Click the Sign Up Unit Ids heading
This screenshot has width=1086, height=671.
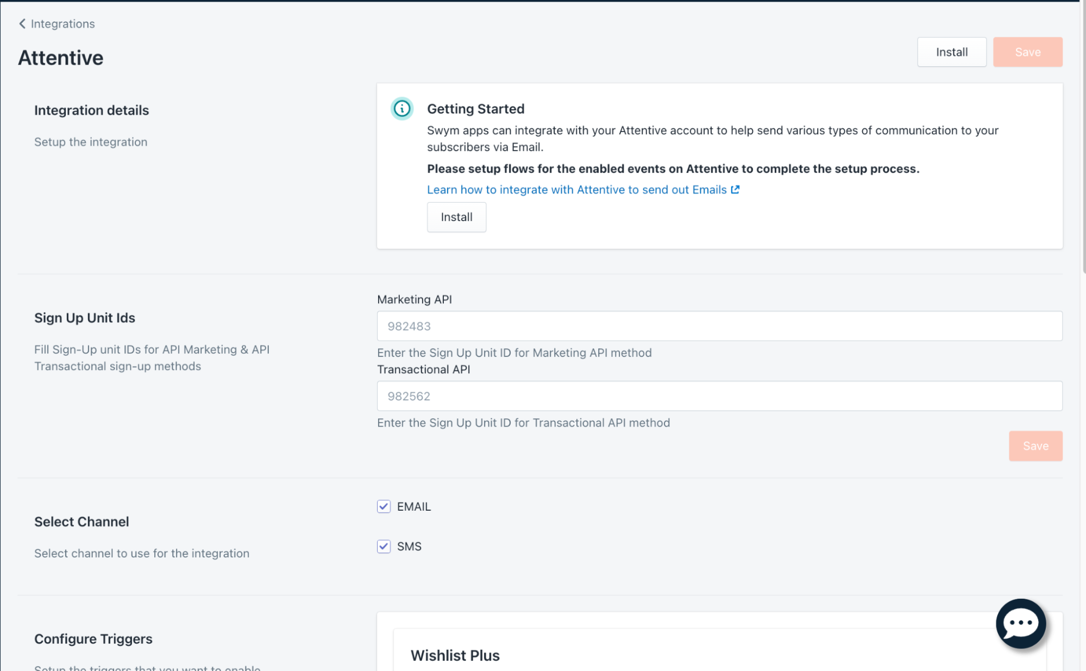tap(85, 318)
